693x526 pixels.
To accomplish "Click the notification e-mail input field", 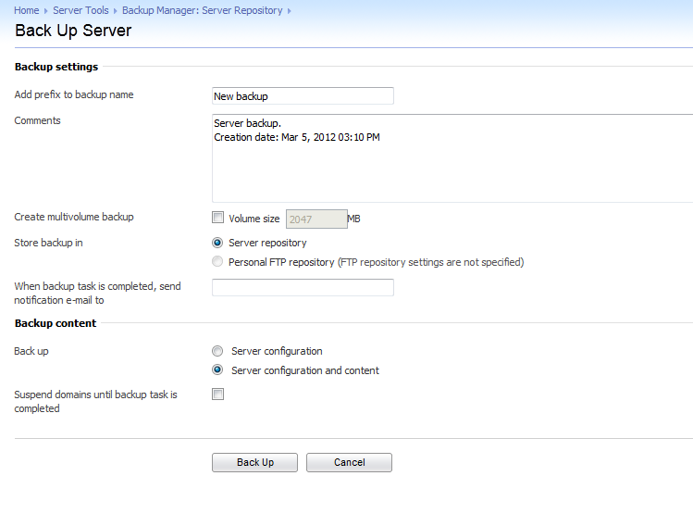I will pyautogui.click(x=303, y=288).
